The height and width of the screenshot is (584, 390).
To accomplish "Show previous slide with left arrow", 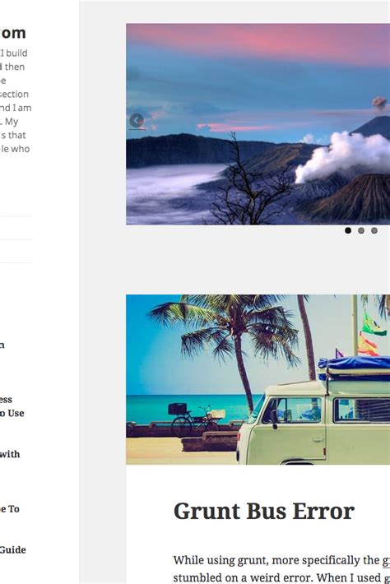I will coord(137,121).
